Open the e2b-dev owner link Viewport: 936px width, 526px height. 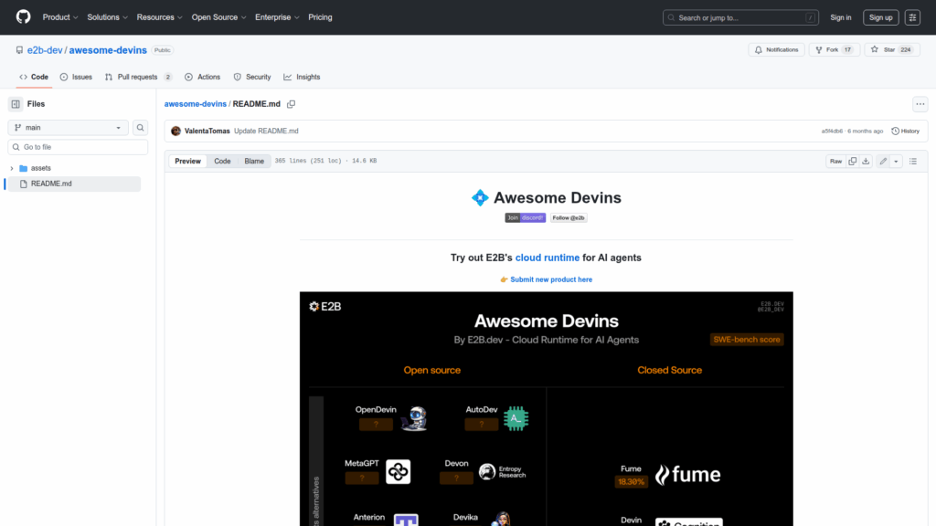[x=45, y=50]
